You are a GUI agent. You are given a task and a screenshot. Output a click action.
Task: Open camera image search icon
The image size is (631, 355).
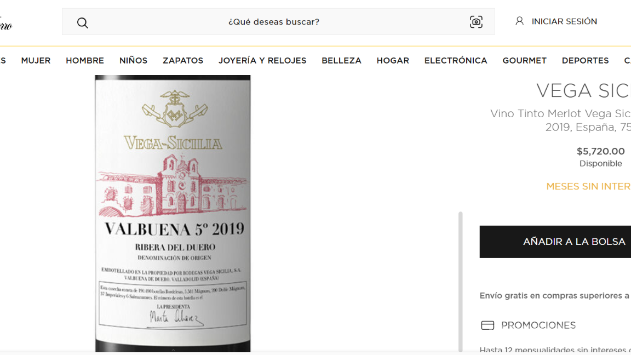point(476,22)
